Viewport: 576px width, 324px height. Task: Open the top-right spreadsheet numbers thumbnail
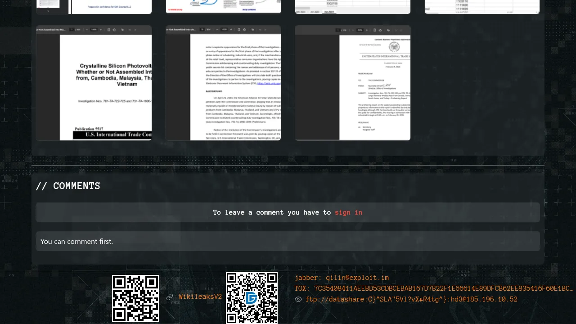[x=482, y=7]
